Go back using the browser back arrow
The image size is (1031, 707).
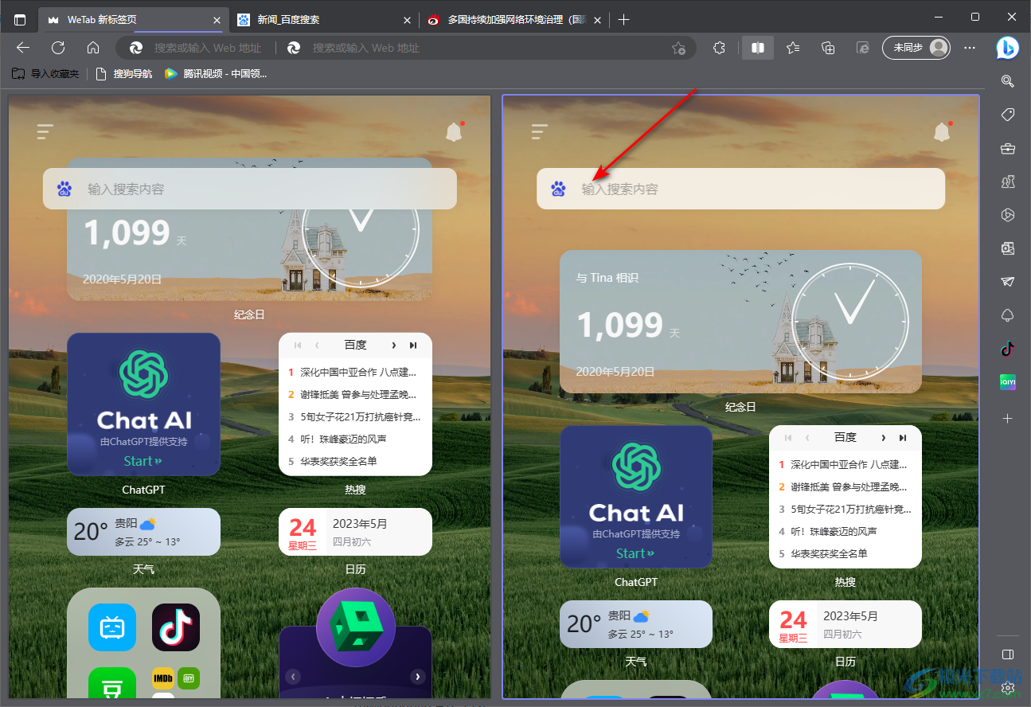pyautogui.click(x=23, y=48)
